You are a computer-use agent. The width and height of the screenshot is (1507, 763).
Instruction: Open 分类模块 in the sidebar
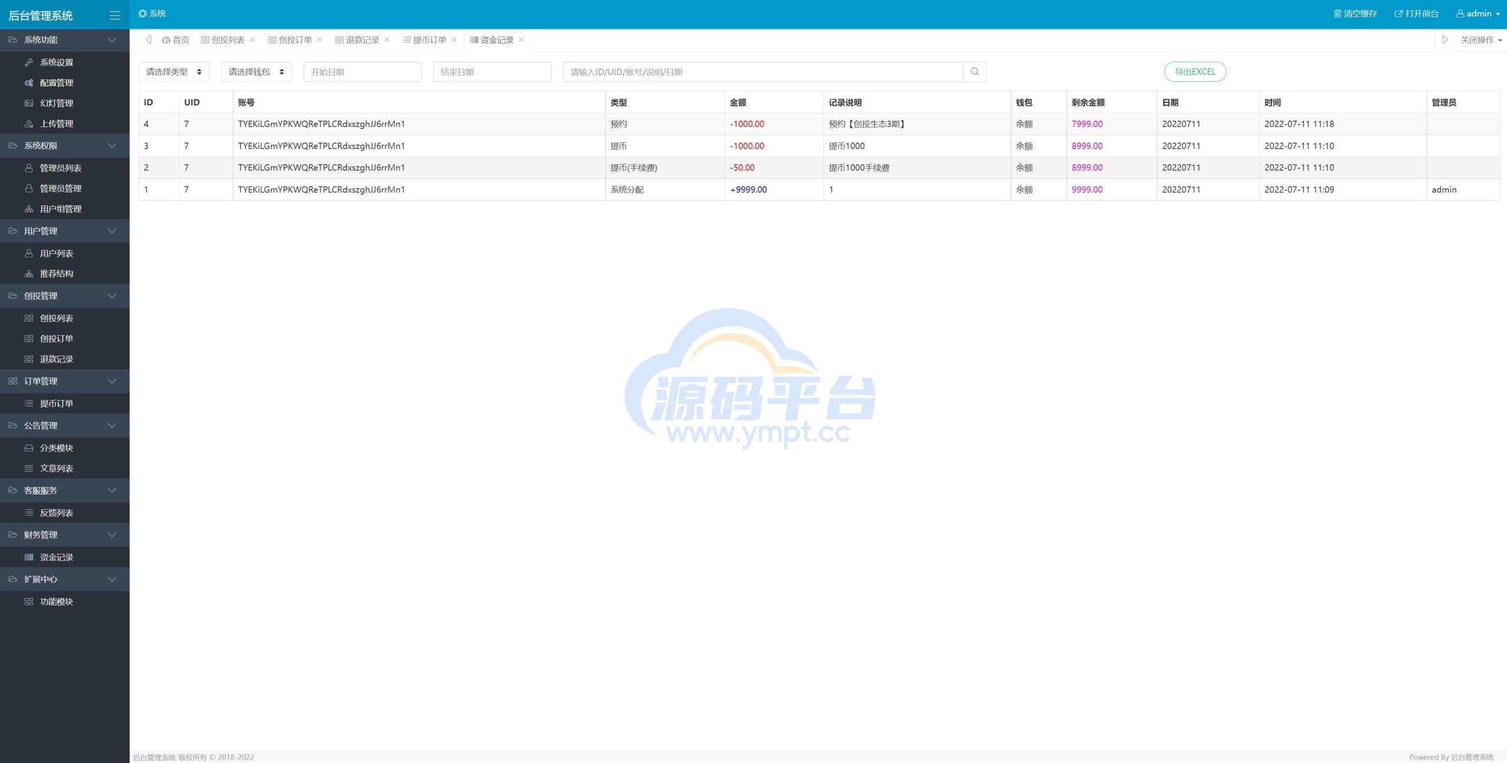click(x=65, y=448)
